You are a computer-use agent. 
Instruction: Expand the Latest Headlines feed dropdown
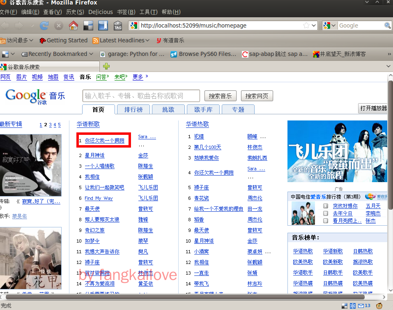click(147, 40)
